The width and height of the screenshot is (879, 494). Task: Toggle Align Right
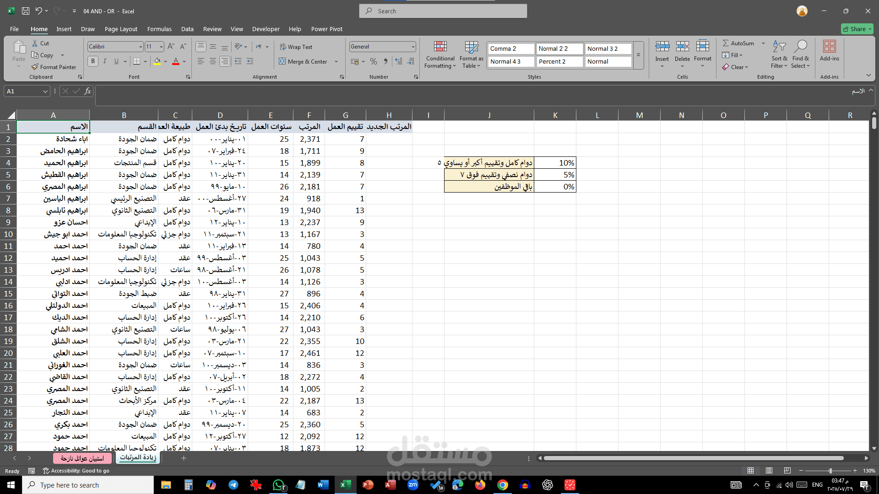224,61
